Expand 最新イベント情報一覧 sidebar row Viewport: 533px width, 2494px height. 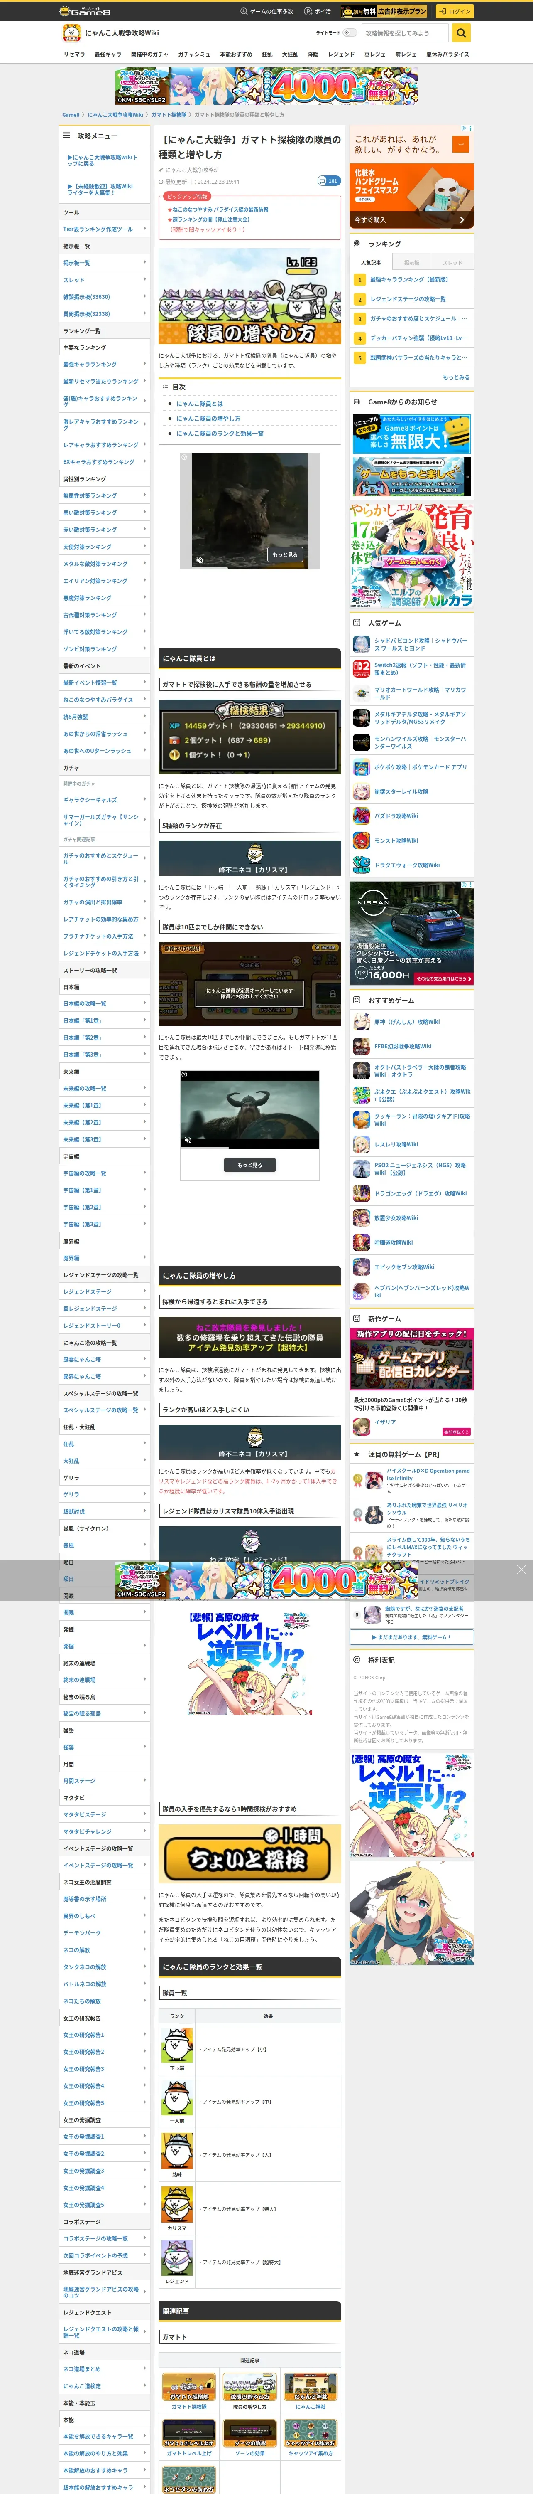[x=105, y=683]
